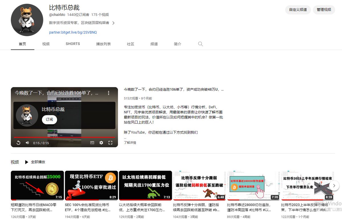Open the featured video's three-dot menu
342x224 pixels.
(109, 93)
